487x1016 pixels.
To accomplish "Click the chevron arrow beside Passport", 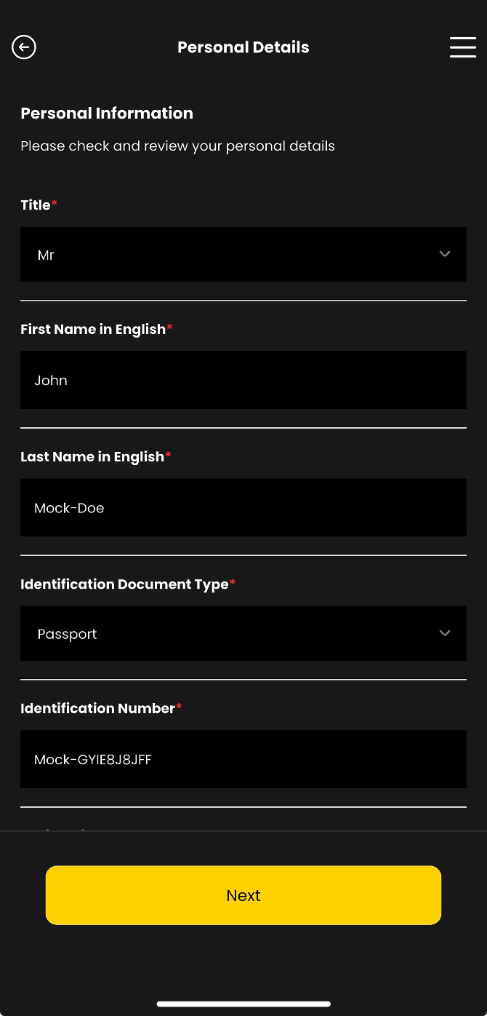I will pos(445,633).
